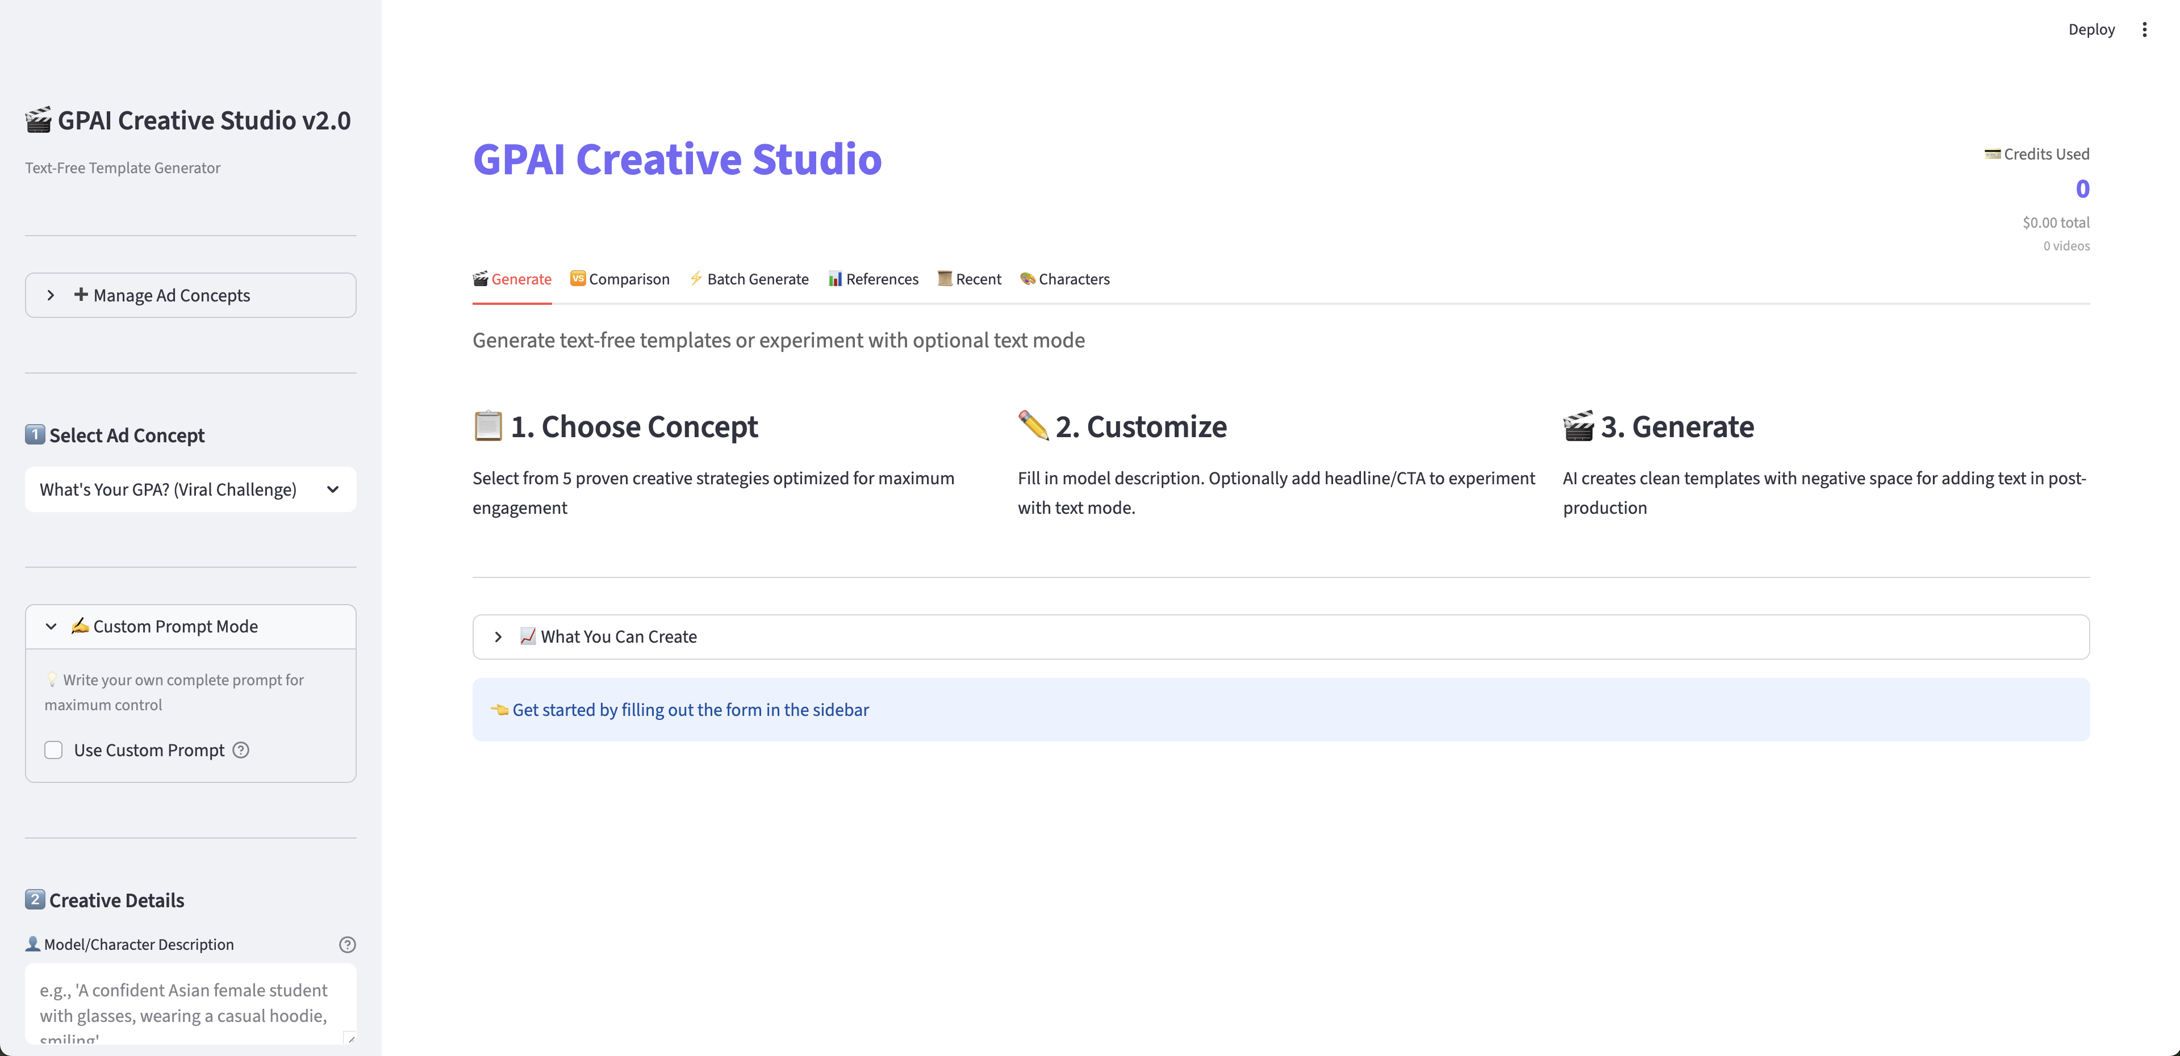Click the credit card icon near Credits Used
This screenshot has width=2180, height=1056.
click(x=1992, y=154)
